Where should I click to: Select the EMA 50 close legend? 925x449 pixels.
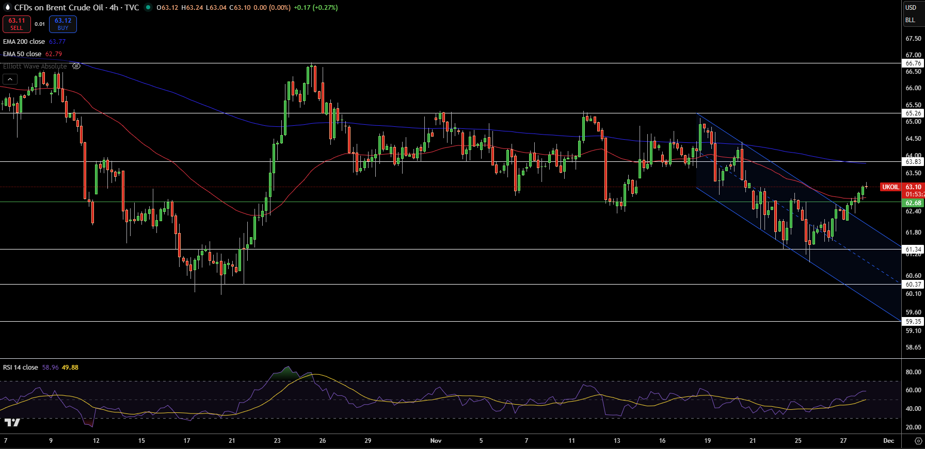pos(22,54)
